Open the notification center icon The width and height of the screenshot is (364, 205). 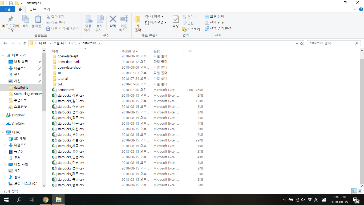click(x=355, y=200)
